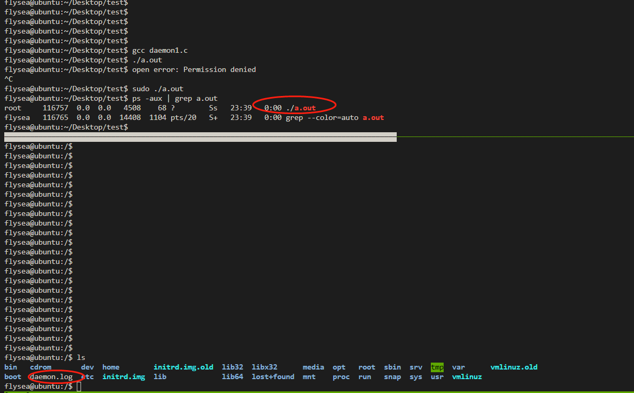634x393 pixels.
Task: Click the red highlighted a.out in grep output
Action: 372,117
